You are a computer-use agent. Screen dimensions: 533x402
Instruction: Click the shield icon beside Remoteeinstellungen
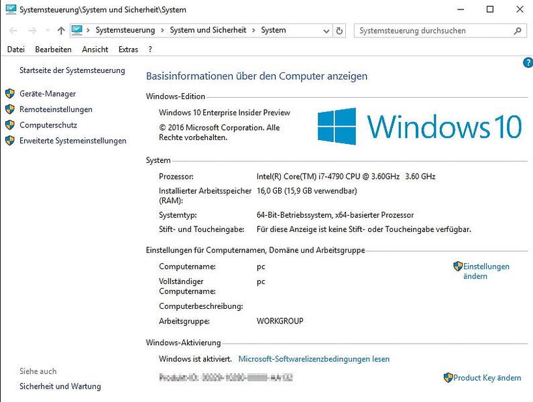10,109
